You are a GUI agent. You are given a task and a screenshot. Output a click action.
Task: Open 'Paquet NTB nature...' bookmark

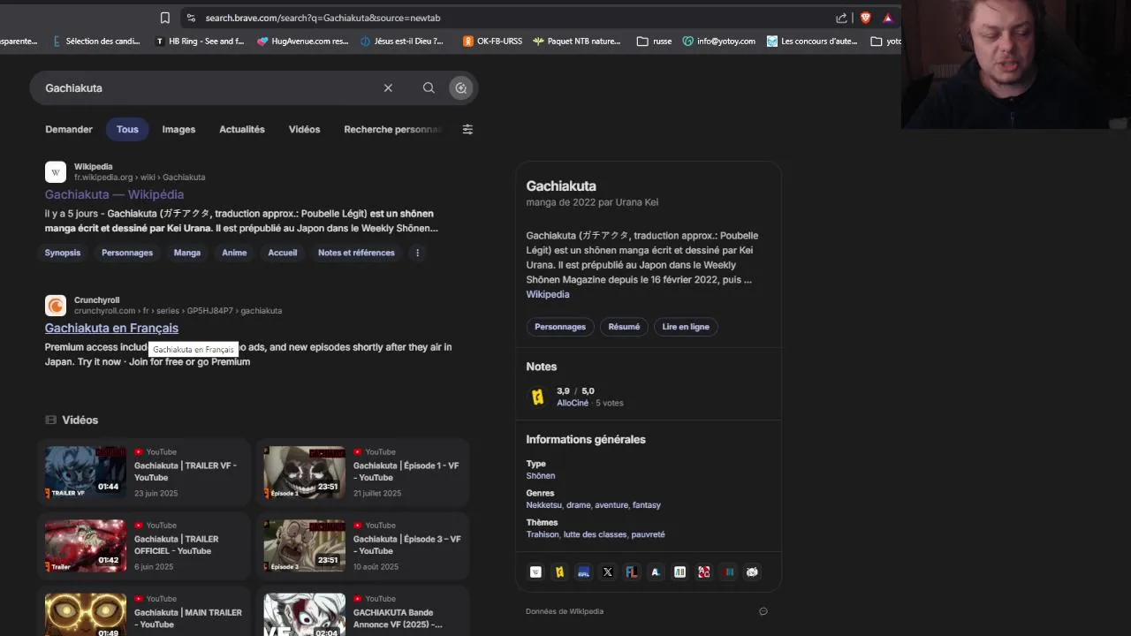[x=577, y=41]
